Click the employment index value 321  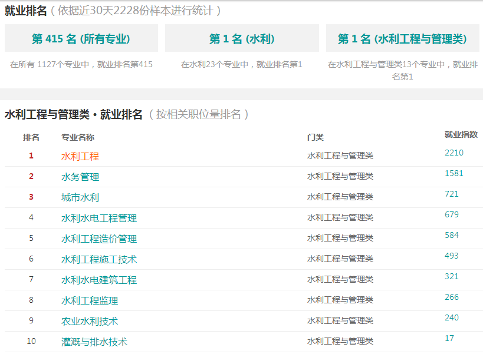[452, 276]
